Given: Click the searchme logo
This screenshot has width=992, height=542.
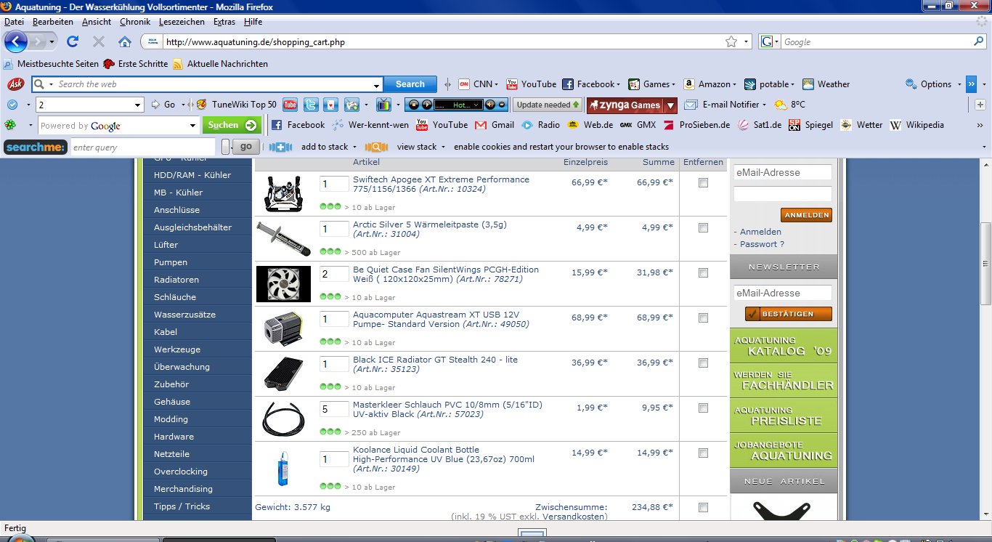Looking at the screenshot, I should tap(35, 147).
